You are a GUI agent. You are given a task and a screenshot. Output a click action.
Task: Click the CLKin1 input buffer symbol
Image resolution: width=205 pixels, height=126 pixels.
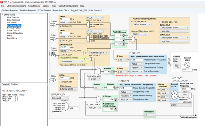click(54, 38)
